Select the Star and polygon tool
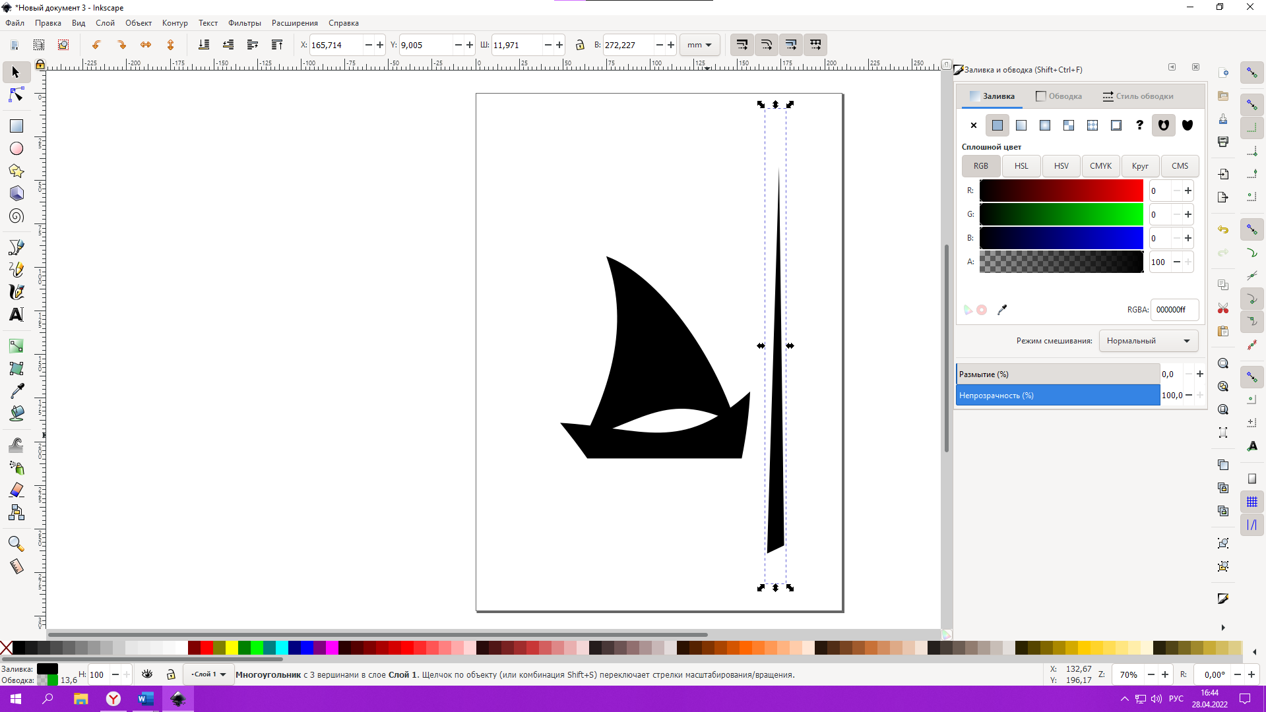 (x=16, y=171)
